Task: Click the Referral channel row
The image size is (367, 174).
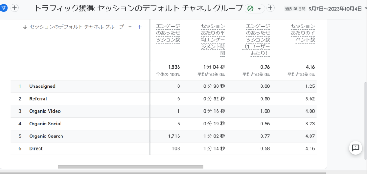Action: [163, 98]
